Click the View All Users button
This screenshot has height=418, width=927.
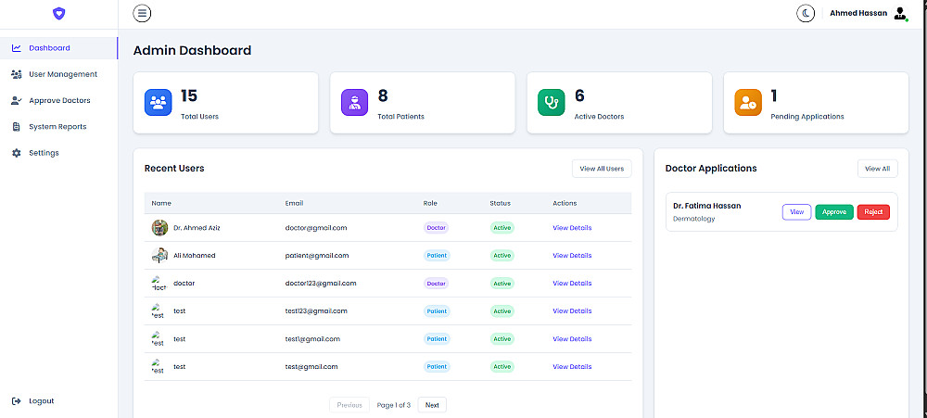[602, 169]
